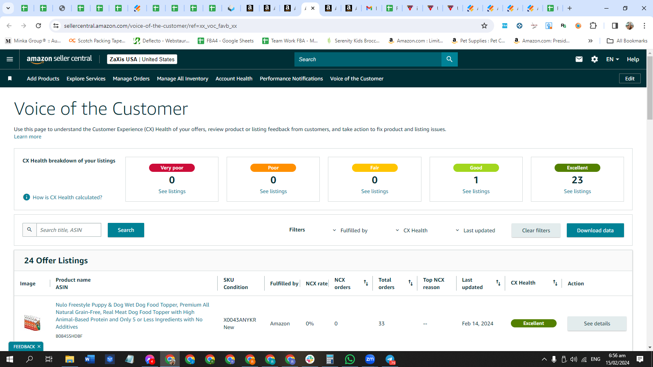Click the info icon beside How is CX Health calculated
The height and width of the screenshot is (367, 653).
pos(27,197)
